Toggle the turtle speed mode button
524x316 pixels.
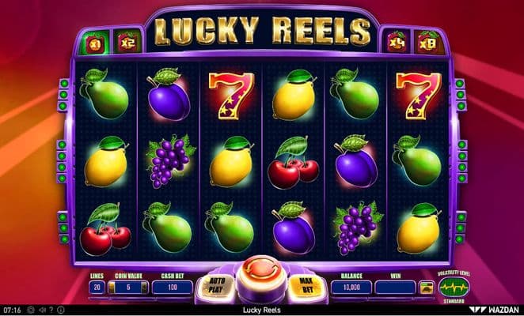pos(427,288)
